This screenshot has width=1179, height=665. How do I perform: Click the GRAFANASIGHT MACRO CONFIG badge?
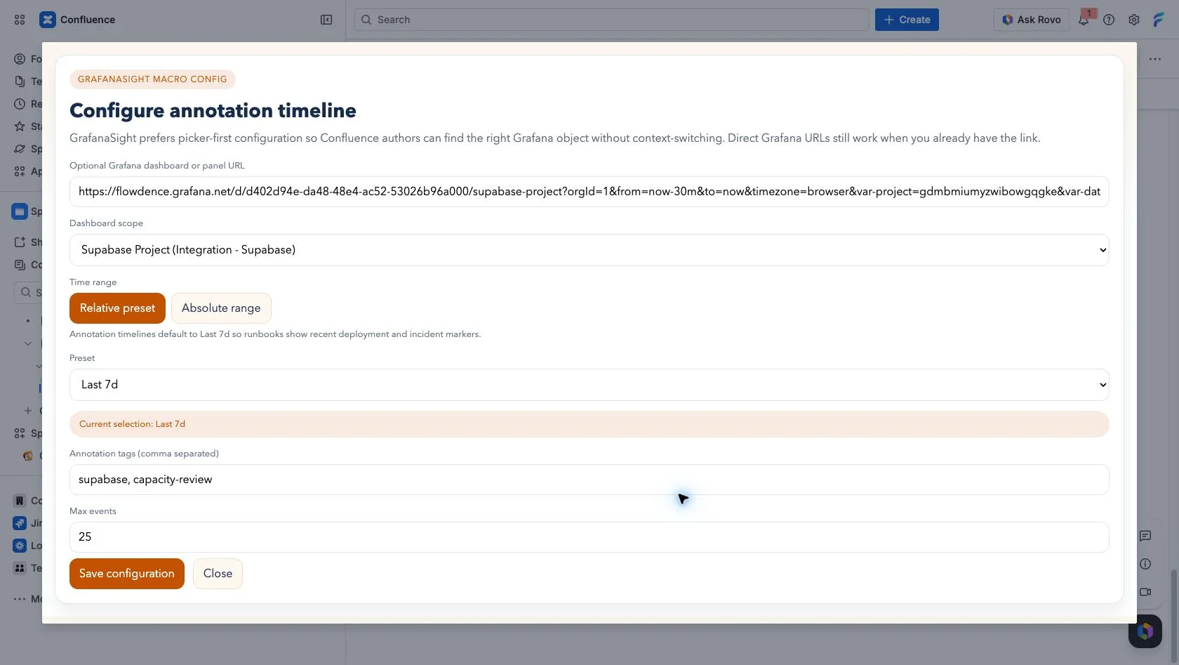pos(152,79)
